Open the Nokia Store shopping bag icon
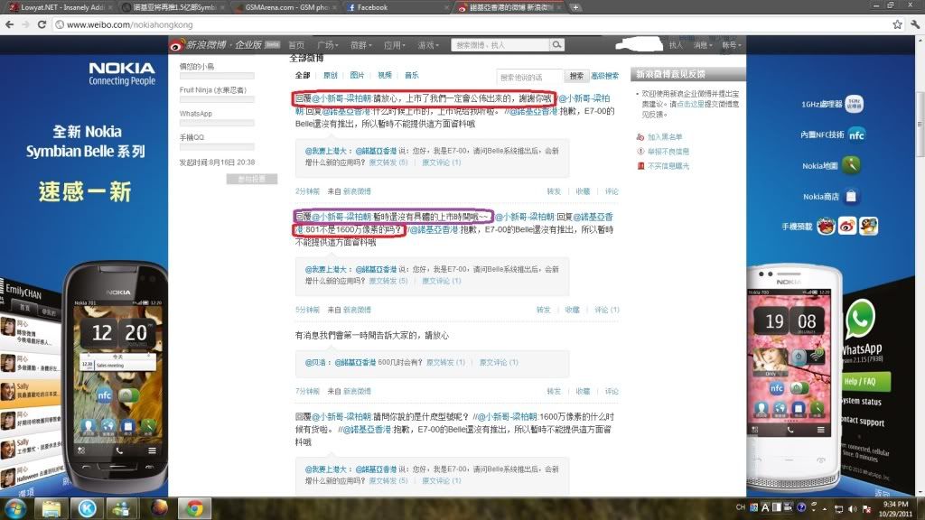 (x=851, y=196)
